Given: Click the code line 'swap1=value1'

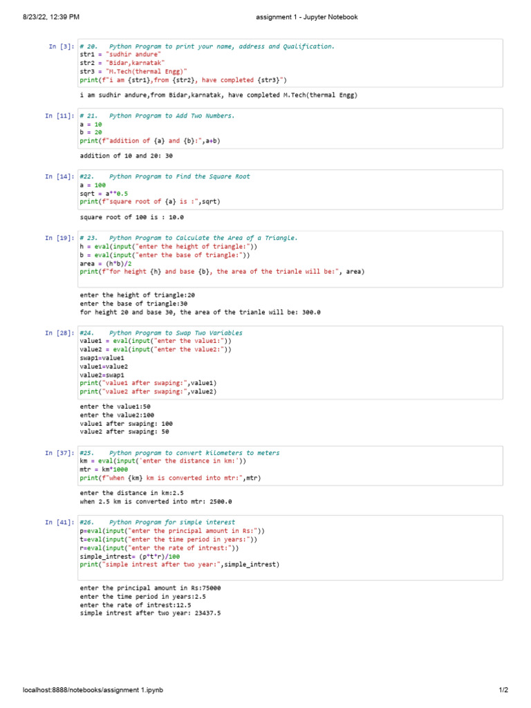Looking at the screenshot, I should (102, 358).
